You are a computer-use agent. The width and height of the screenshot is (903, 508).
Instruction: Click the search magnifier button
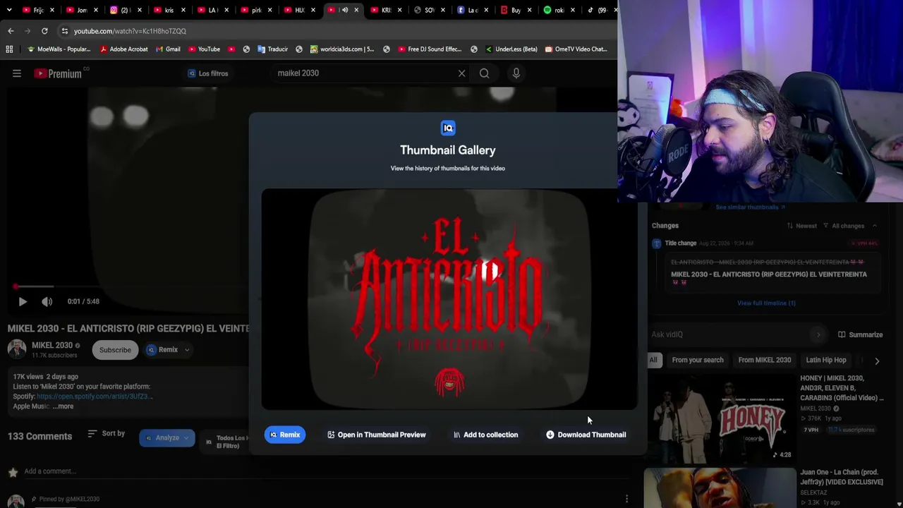tap(484, 73)
